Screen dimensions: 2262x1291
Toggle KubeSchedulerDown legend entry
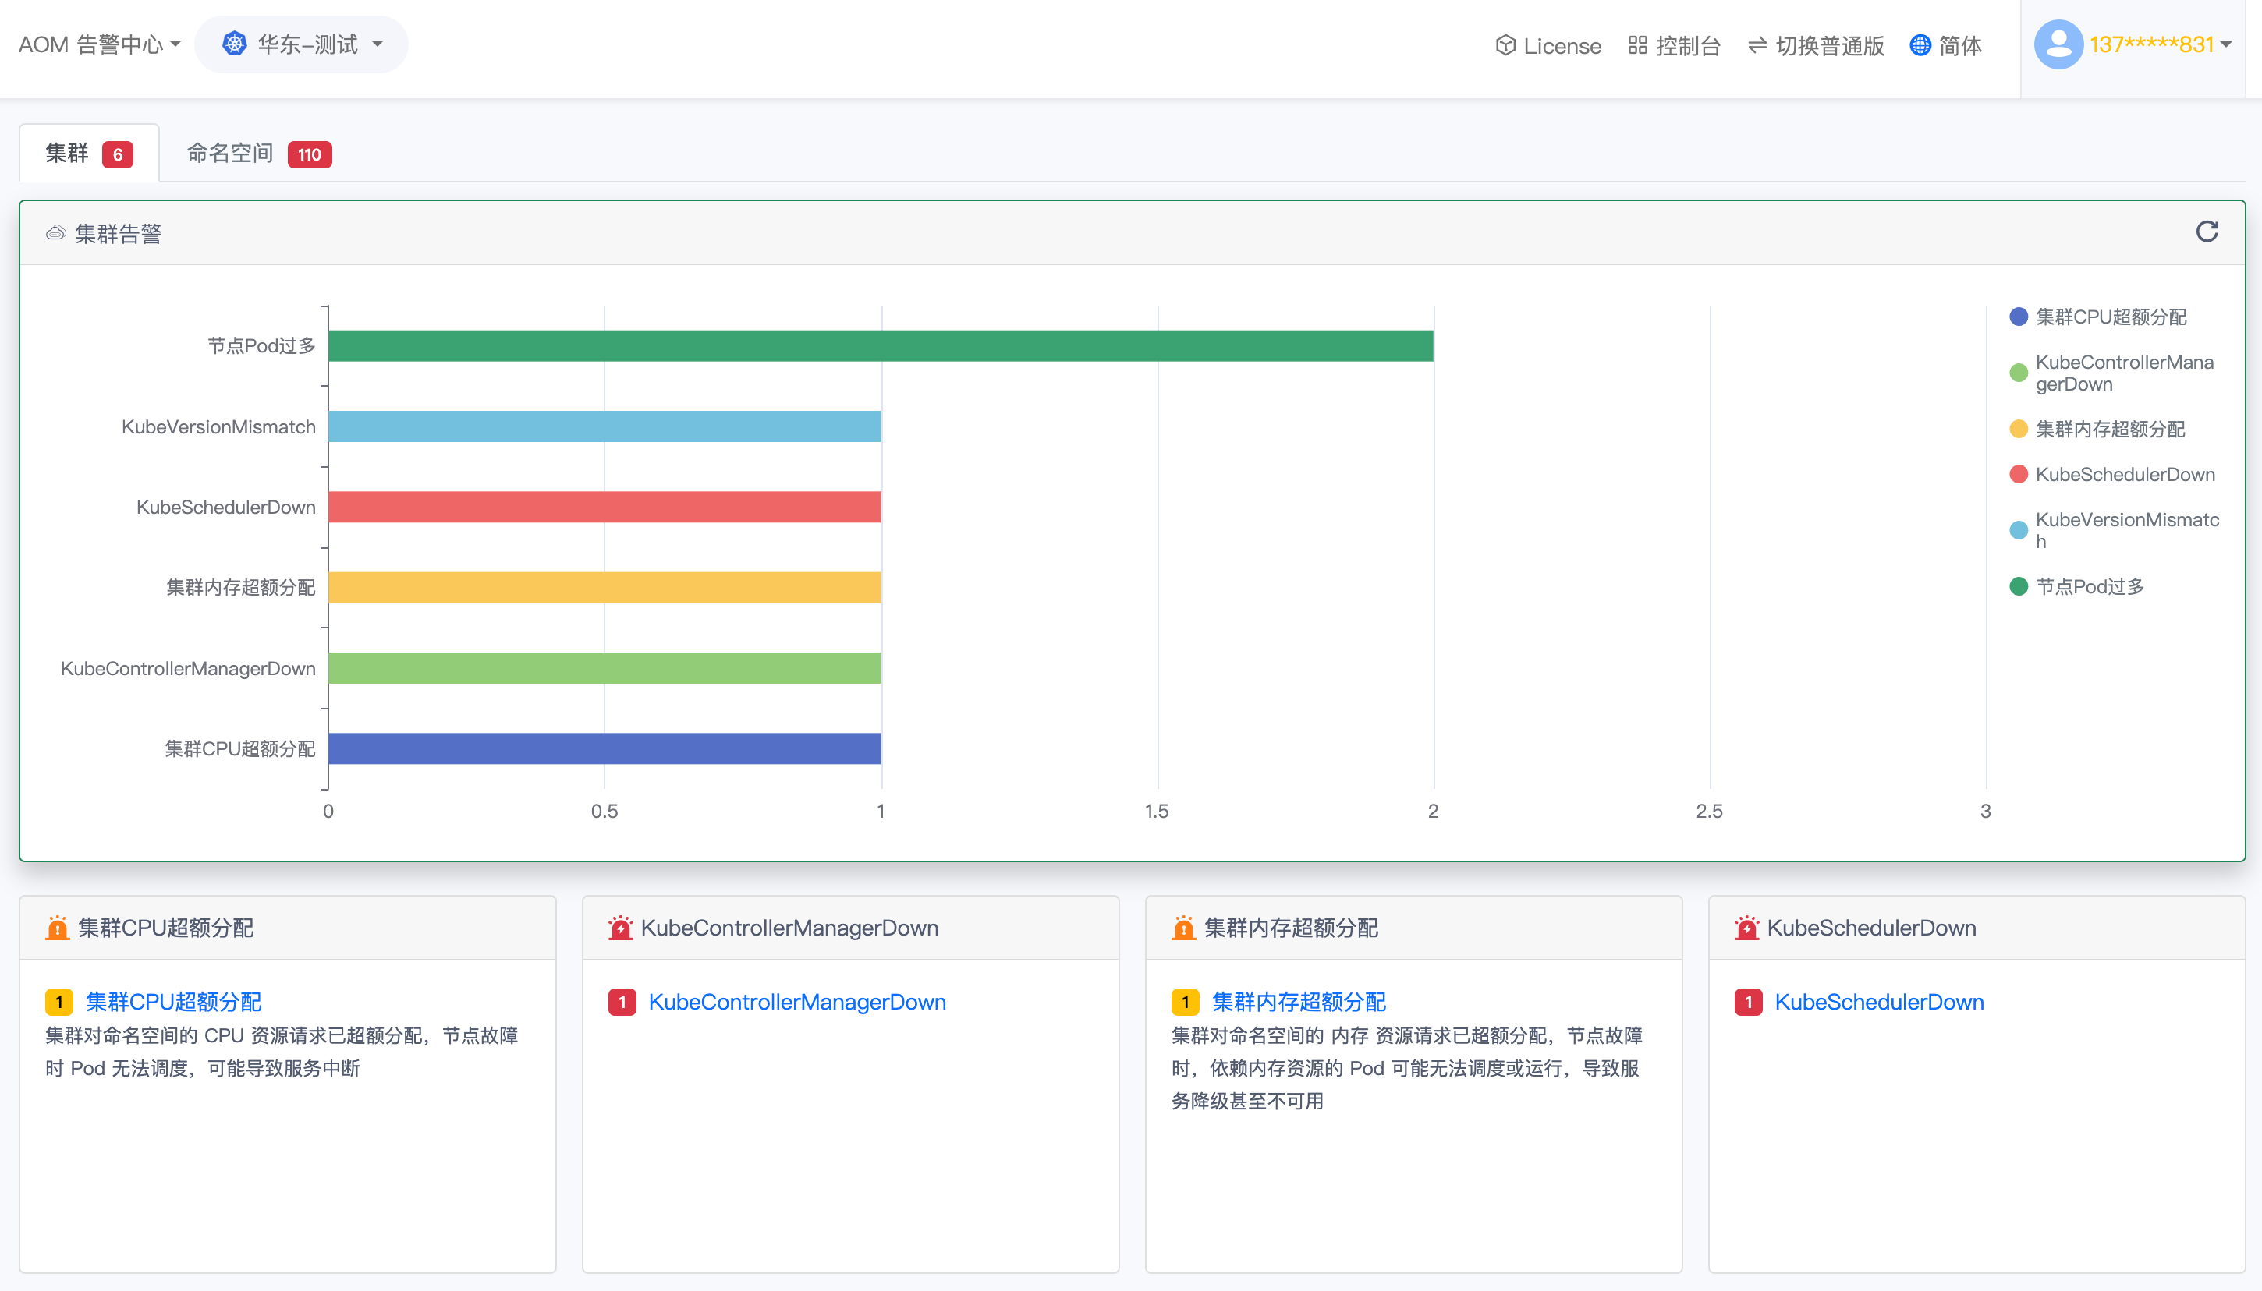pyautogui.click(x=2124, y=474)
